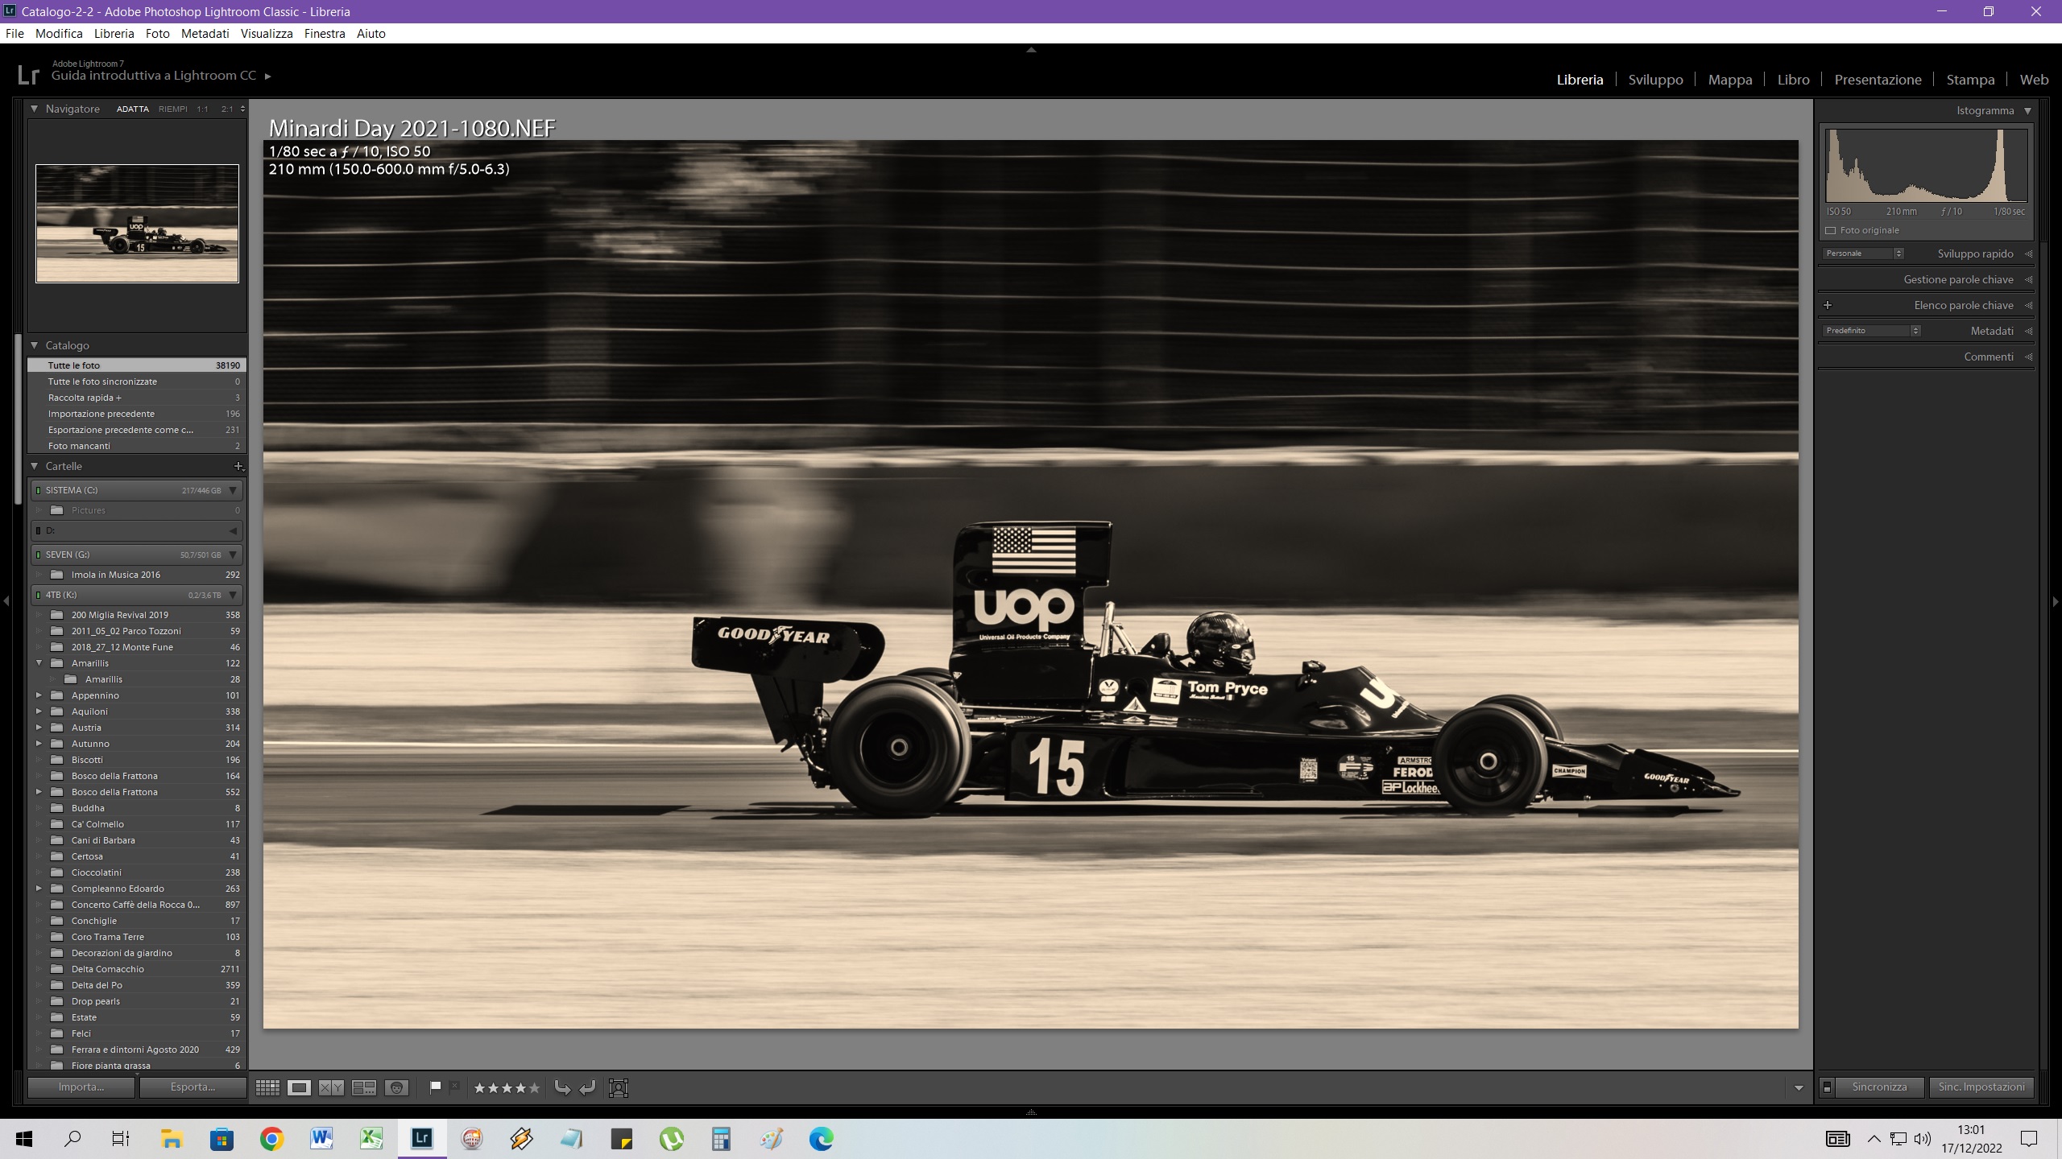Set navigator zoom to 1:1
Screen dimensions: 2062x1159
(x=202, y=109)
